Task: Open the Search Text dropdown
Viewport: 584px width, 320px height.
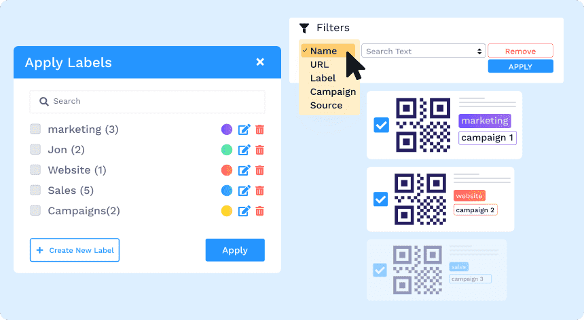Action: tap(423, 51)
